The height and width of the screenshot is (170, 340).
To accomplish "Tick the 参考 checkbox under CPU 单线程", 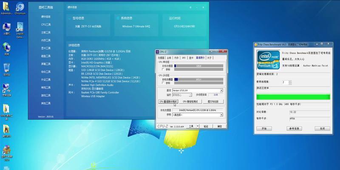I will pos(163,69).
